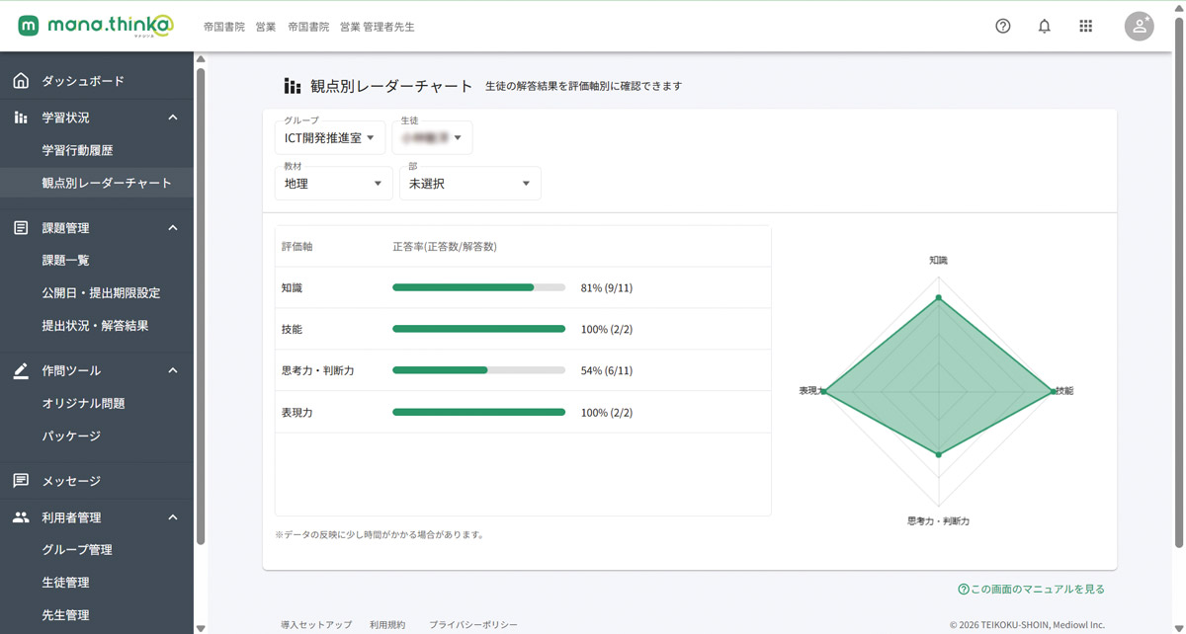Click the 思考力・判断力 progress bar
Viewport: 1186px width, 634px height.
(478, 370)
